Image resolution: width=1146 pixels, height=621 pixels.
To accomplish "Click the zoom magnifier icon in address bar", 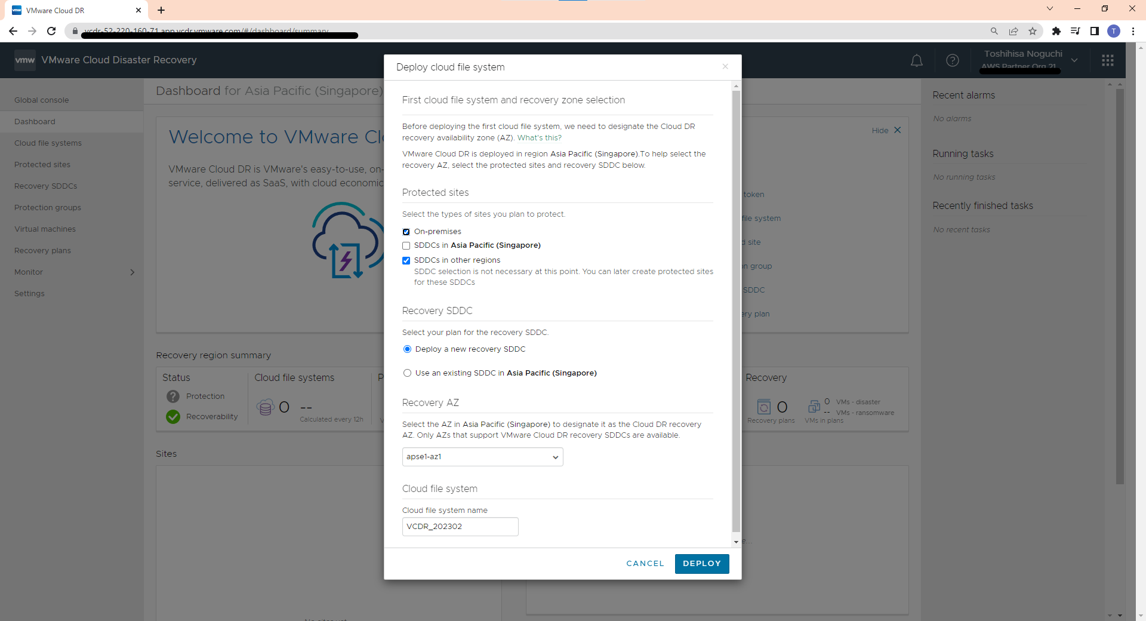I will point(994,31).
